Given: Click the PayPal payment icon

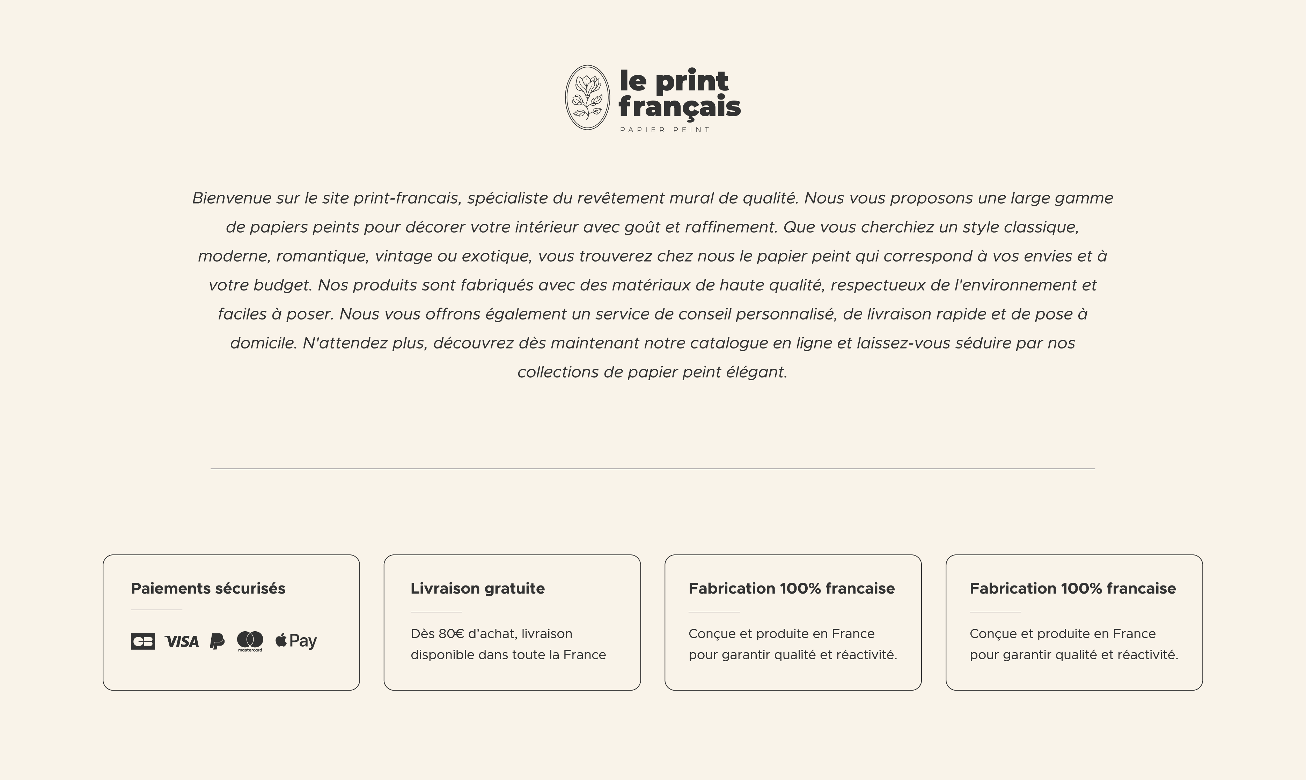Looking at the screenshot, I should click(217, 641).
